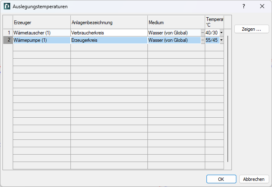Close the Auslegungstemperaturen dialog
This screenshot has height=187, width=272.
click(262, 6)
